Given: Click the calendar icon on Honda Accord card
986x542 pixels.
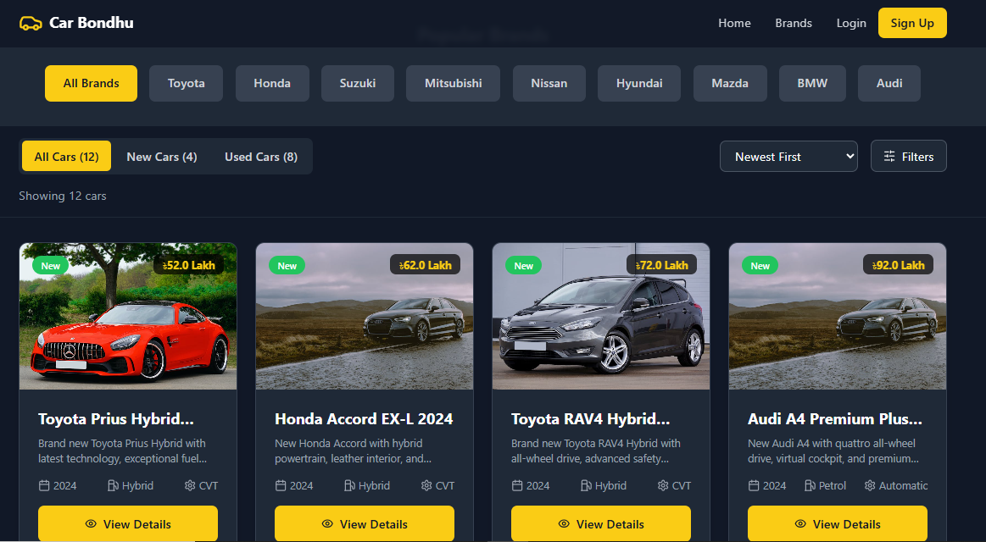Looking at the screenshot, I should (x=281, y=485).
